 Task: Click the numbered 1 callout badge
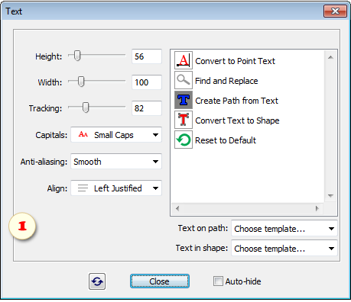[22, 226]
